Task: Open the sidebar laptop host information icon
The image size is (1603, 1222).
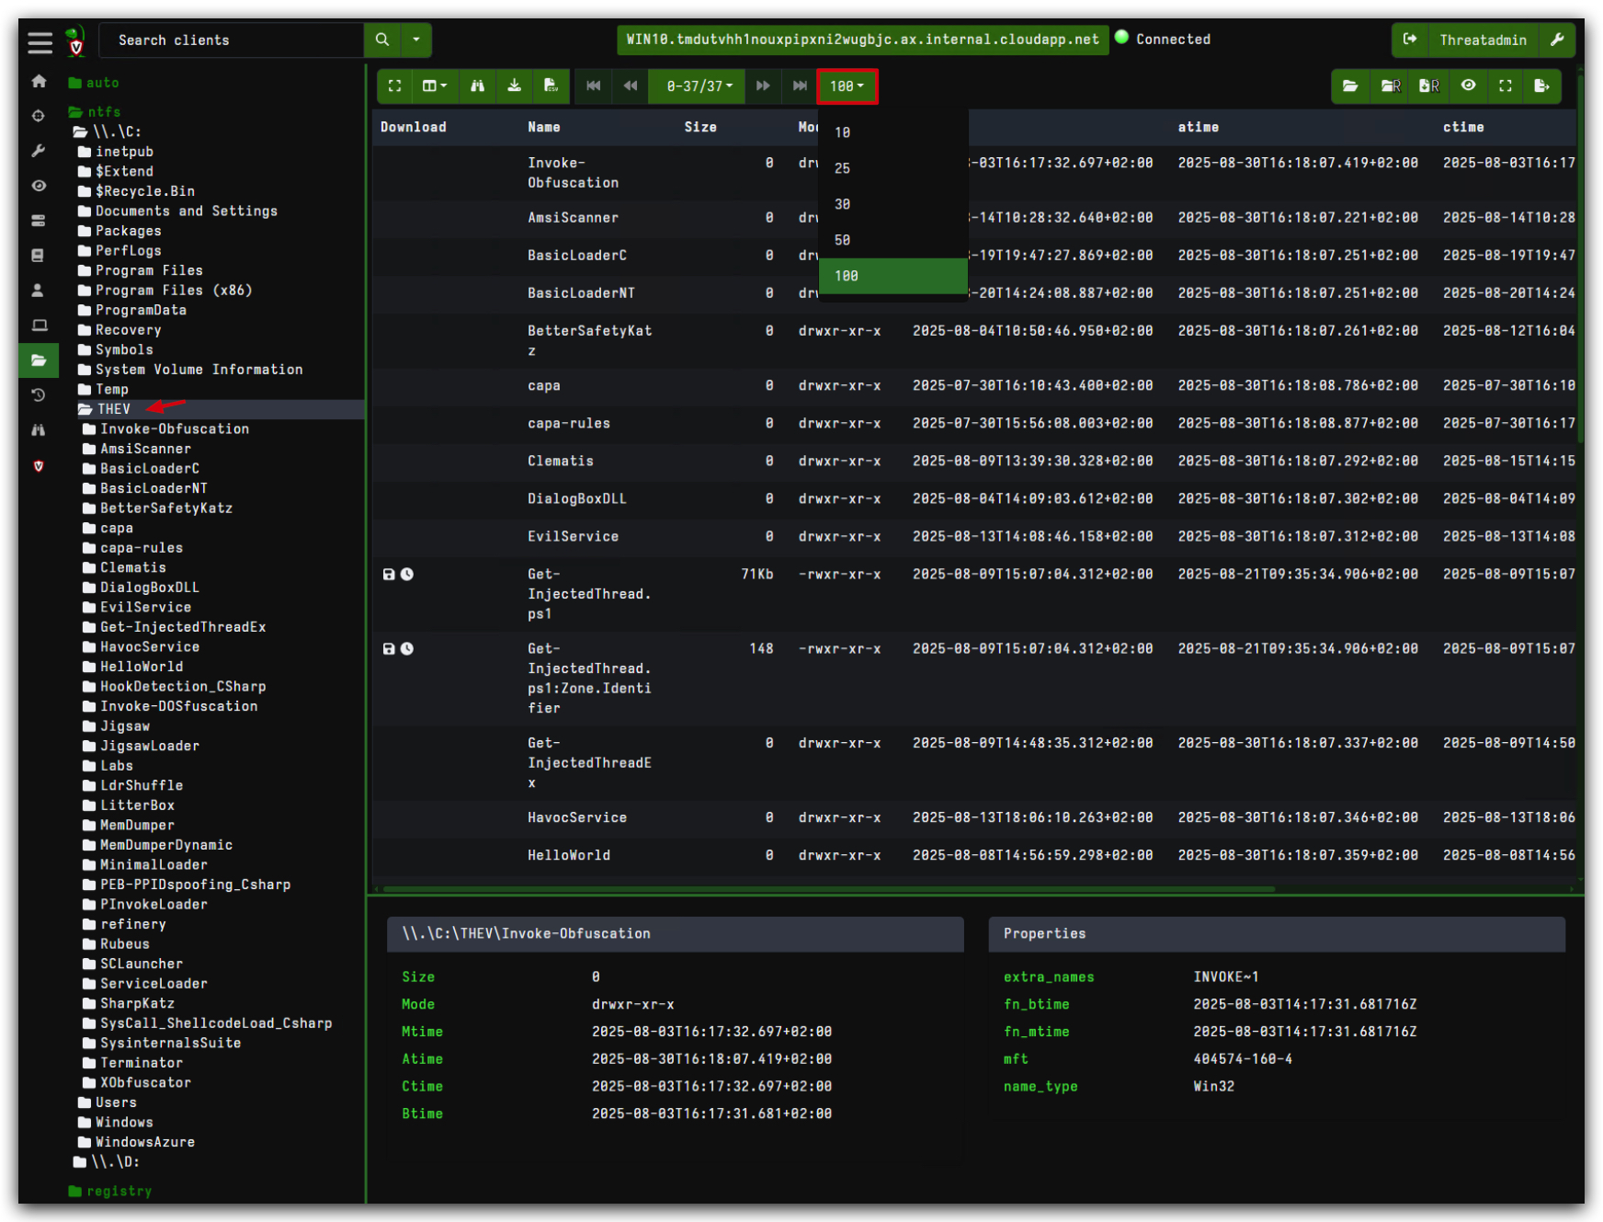Action: pyautogui.click(x=39, y=325)
